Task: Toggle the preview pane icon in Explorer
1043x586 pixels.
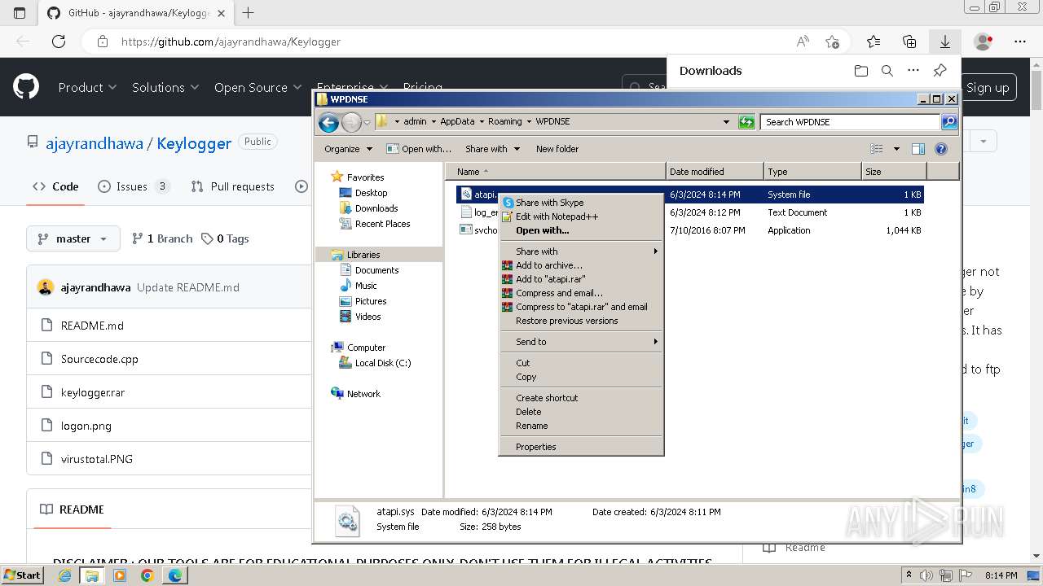Action: tap(918, 149)
